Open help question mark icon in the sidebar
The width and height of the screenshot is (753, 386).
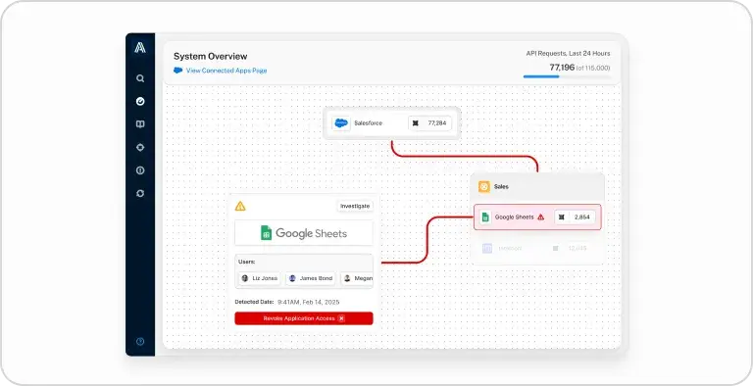tap(140, 342)
